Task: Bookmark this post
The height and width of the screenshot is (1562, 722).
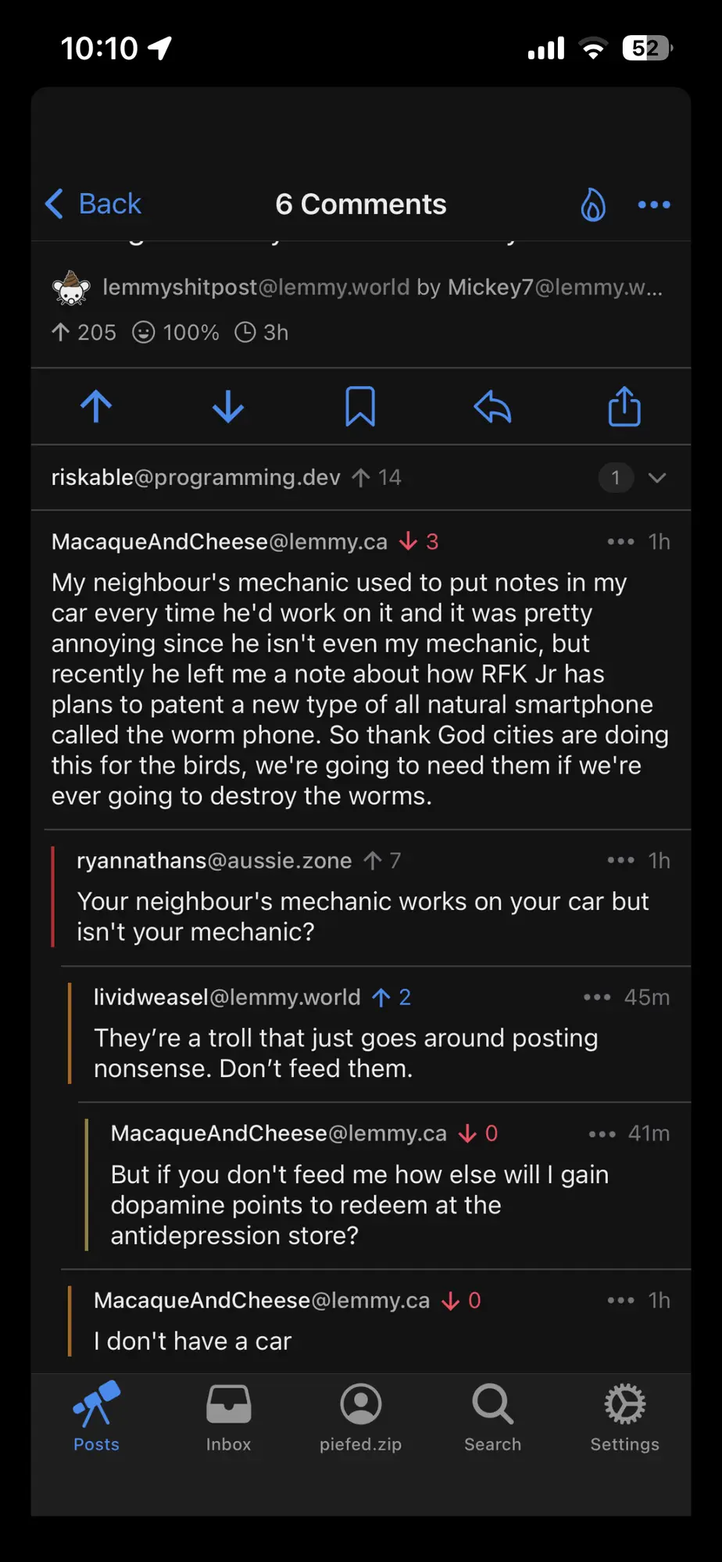Action: click(360, 407)
